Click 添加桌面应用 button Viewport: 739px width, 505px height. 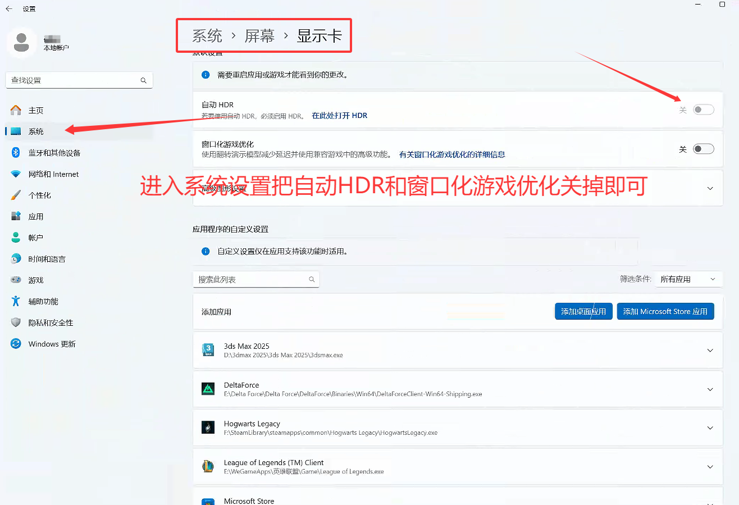[583, 311]
